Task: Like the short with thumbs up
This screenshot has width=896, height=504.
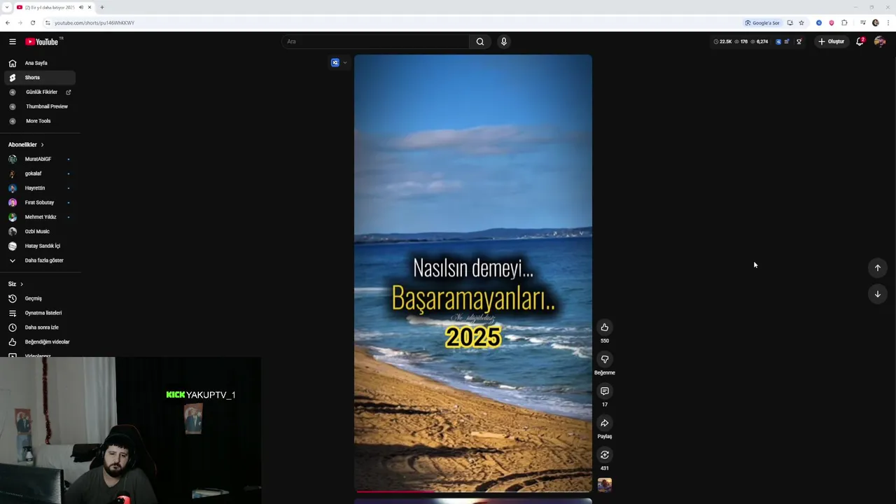Action: pyautogui.click(x=605, y=327)
